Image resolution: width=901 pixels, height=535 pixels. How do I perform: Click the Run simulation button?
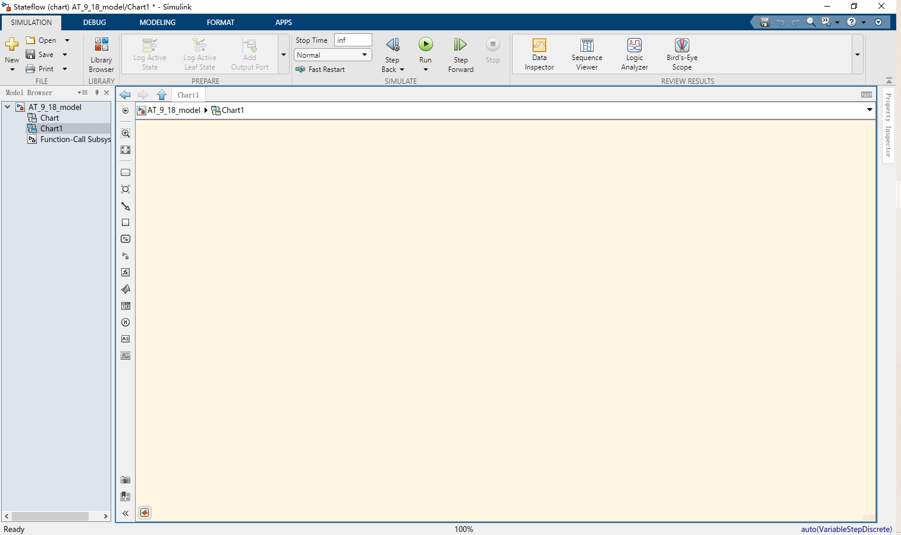click(x=426, y=49)
